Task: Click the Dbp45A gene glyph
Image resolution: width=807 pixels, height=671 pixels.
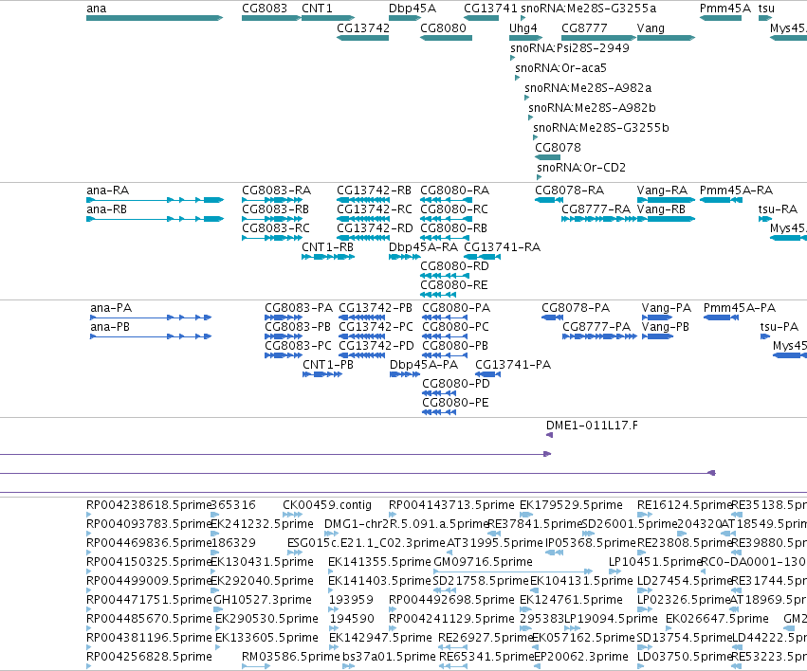Action: coord(405,18)
